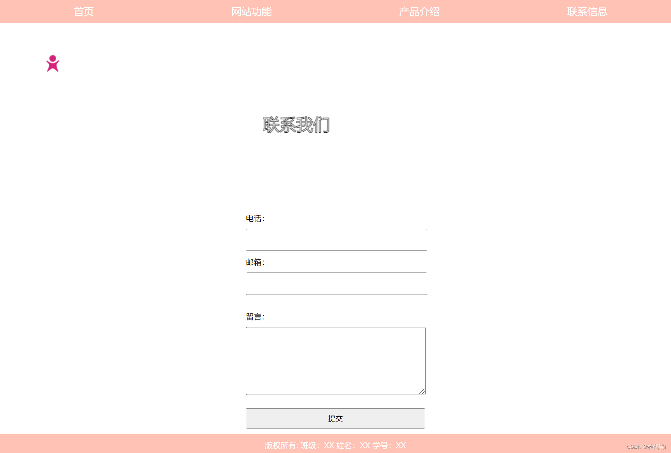Click inside the 留言 message textarea
The height and width of the screenshot is (453, 671).
pos(336,361)
